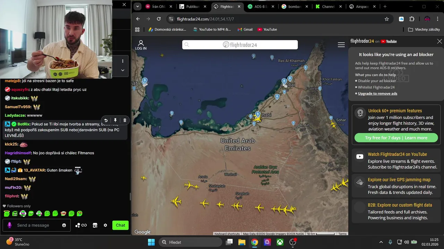Delete BotRix message with trash icon
The image size is (444, 249).
point(125,120)
